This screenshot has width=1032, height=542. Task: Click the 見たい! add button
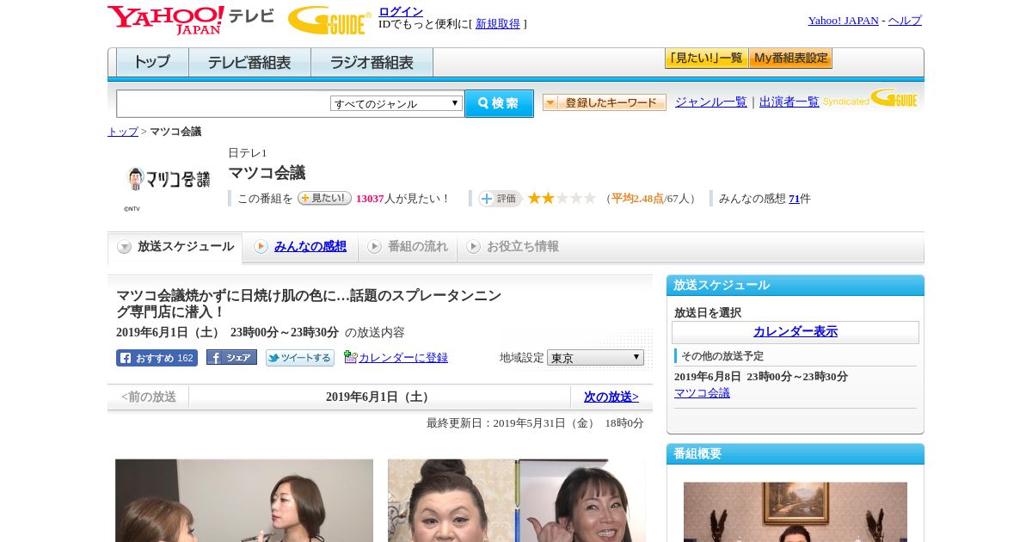coord(324,199)
